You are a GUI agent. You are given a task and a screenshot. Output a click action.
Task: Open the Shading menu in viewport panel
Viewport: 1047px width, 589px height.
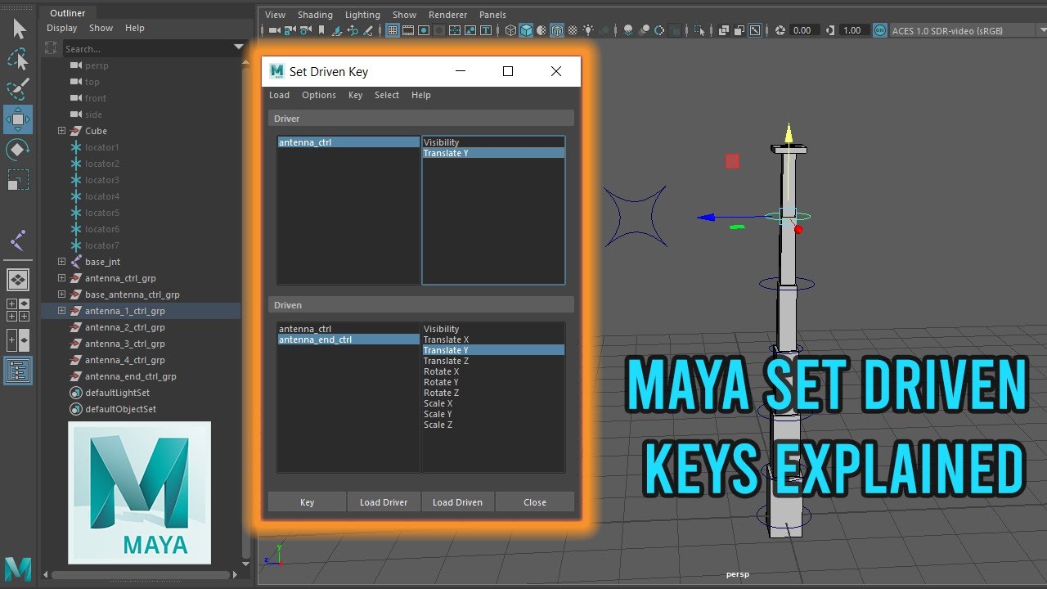click(315, 15)
